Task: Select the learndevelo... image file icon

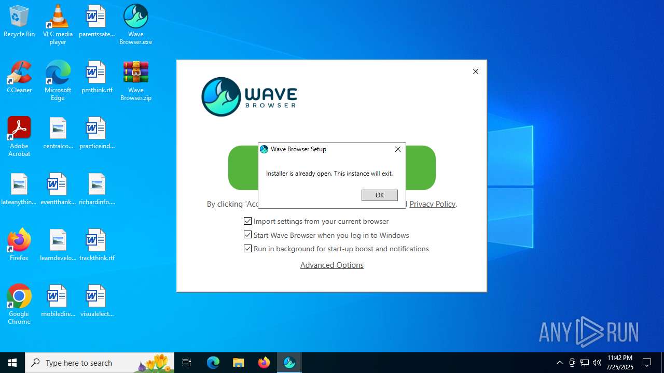Action: pyautogui.click(x=58, y=246)
